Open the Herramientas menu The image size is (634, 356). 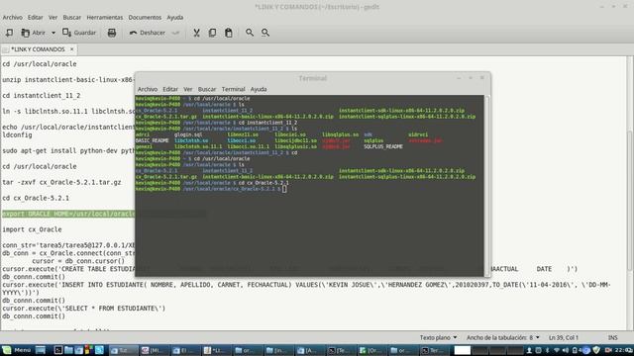[105, 18]
